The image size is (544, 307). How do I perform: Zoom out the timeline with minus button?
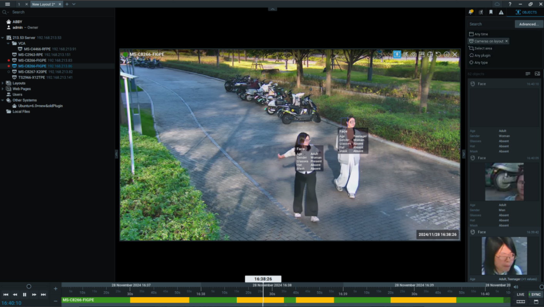55,301
